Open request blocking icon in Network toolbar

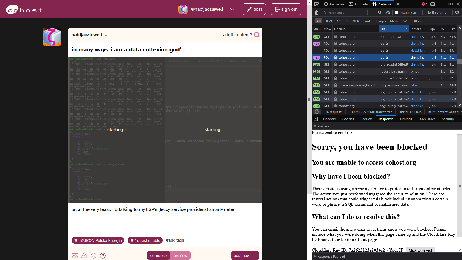point(388,13)
